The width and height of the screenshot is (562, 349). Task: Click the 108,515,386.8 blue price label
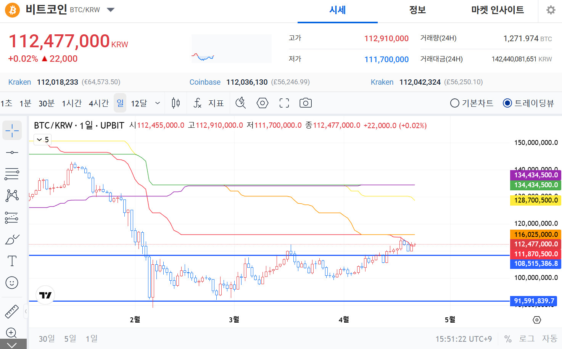tap(536, 264)
